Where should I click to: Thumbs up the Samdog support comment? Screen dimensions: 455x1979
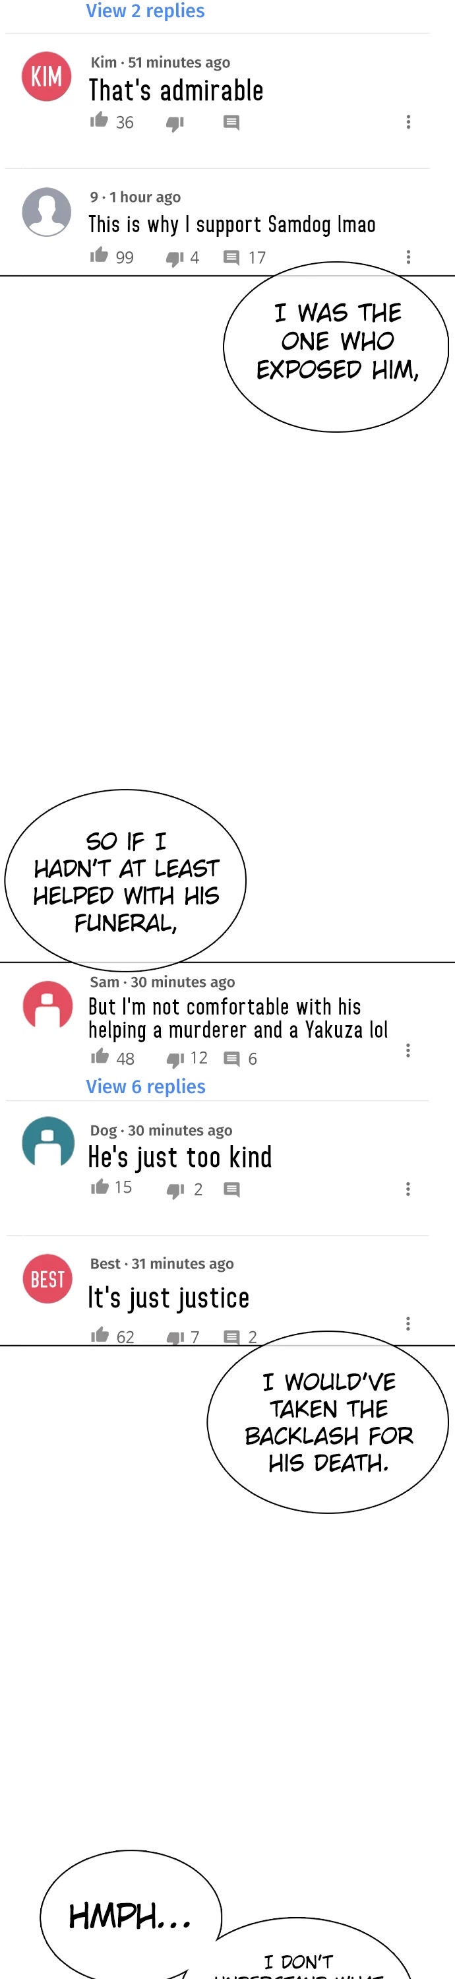click(x=99, y=255)
